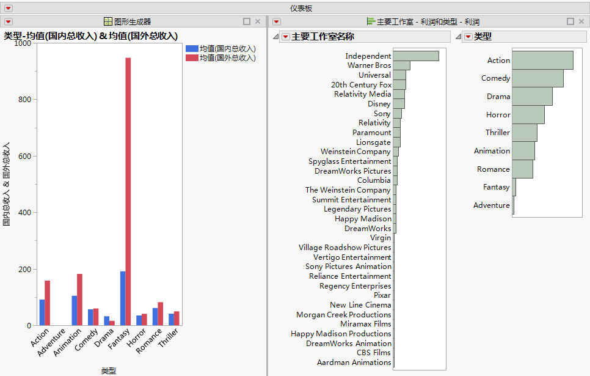Click the CBS Films label
The width and height of the screenshot is (590, 376).
[x=374, y=353]
